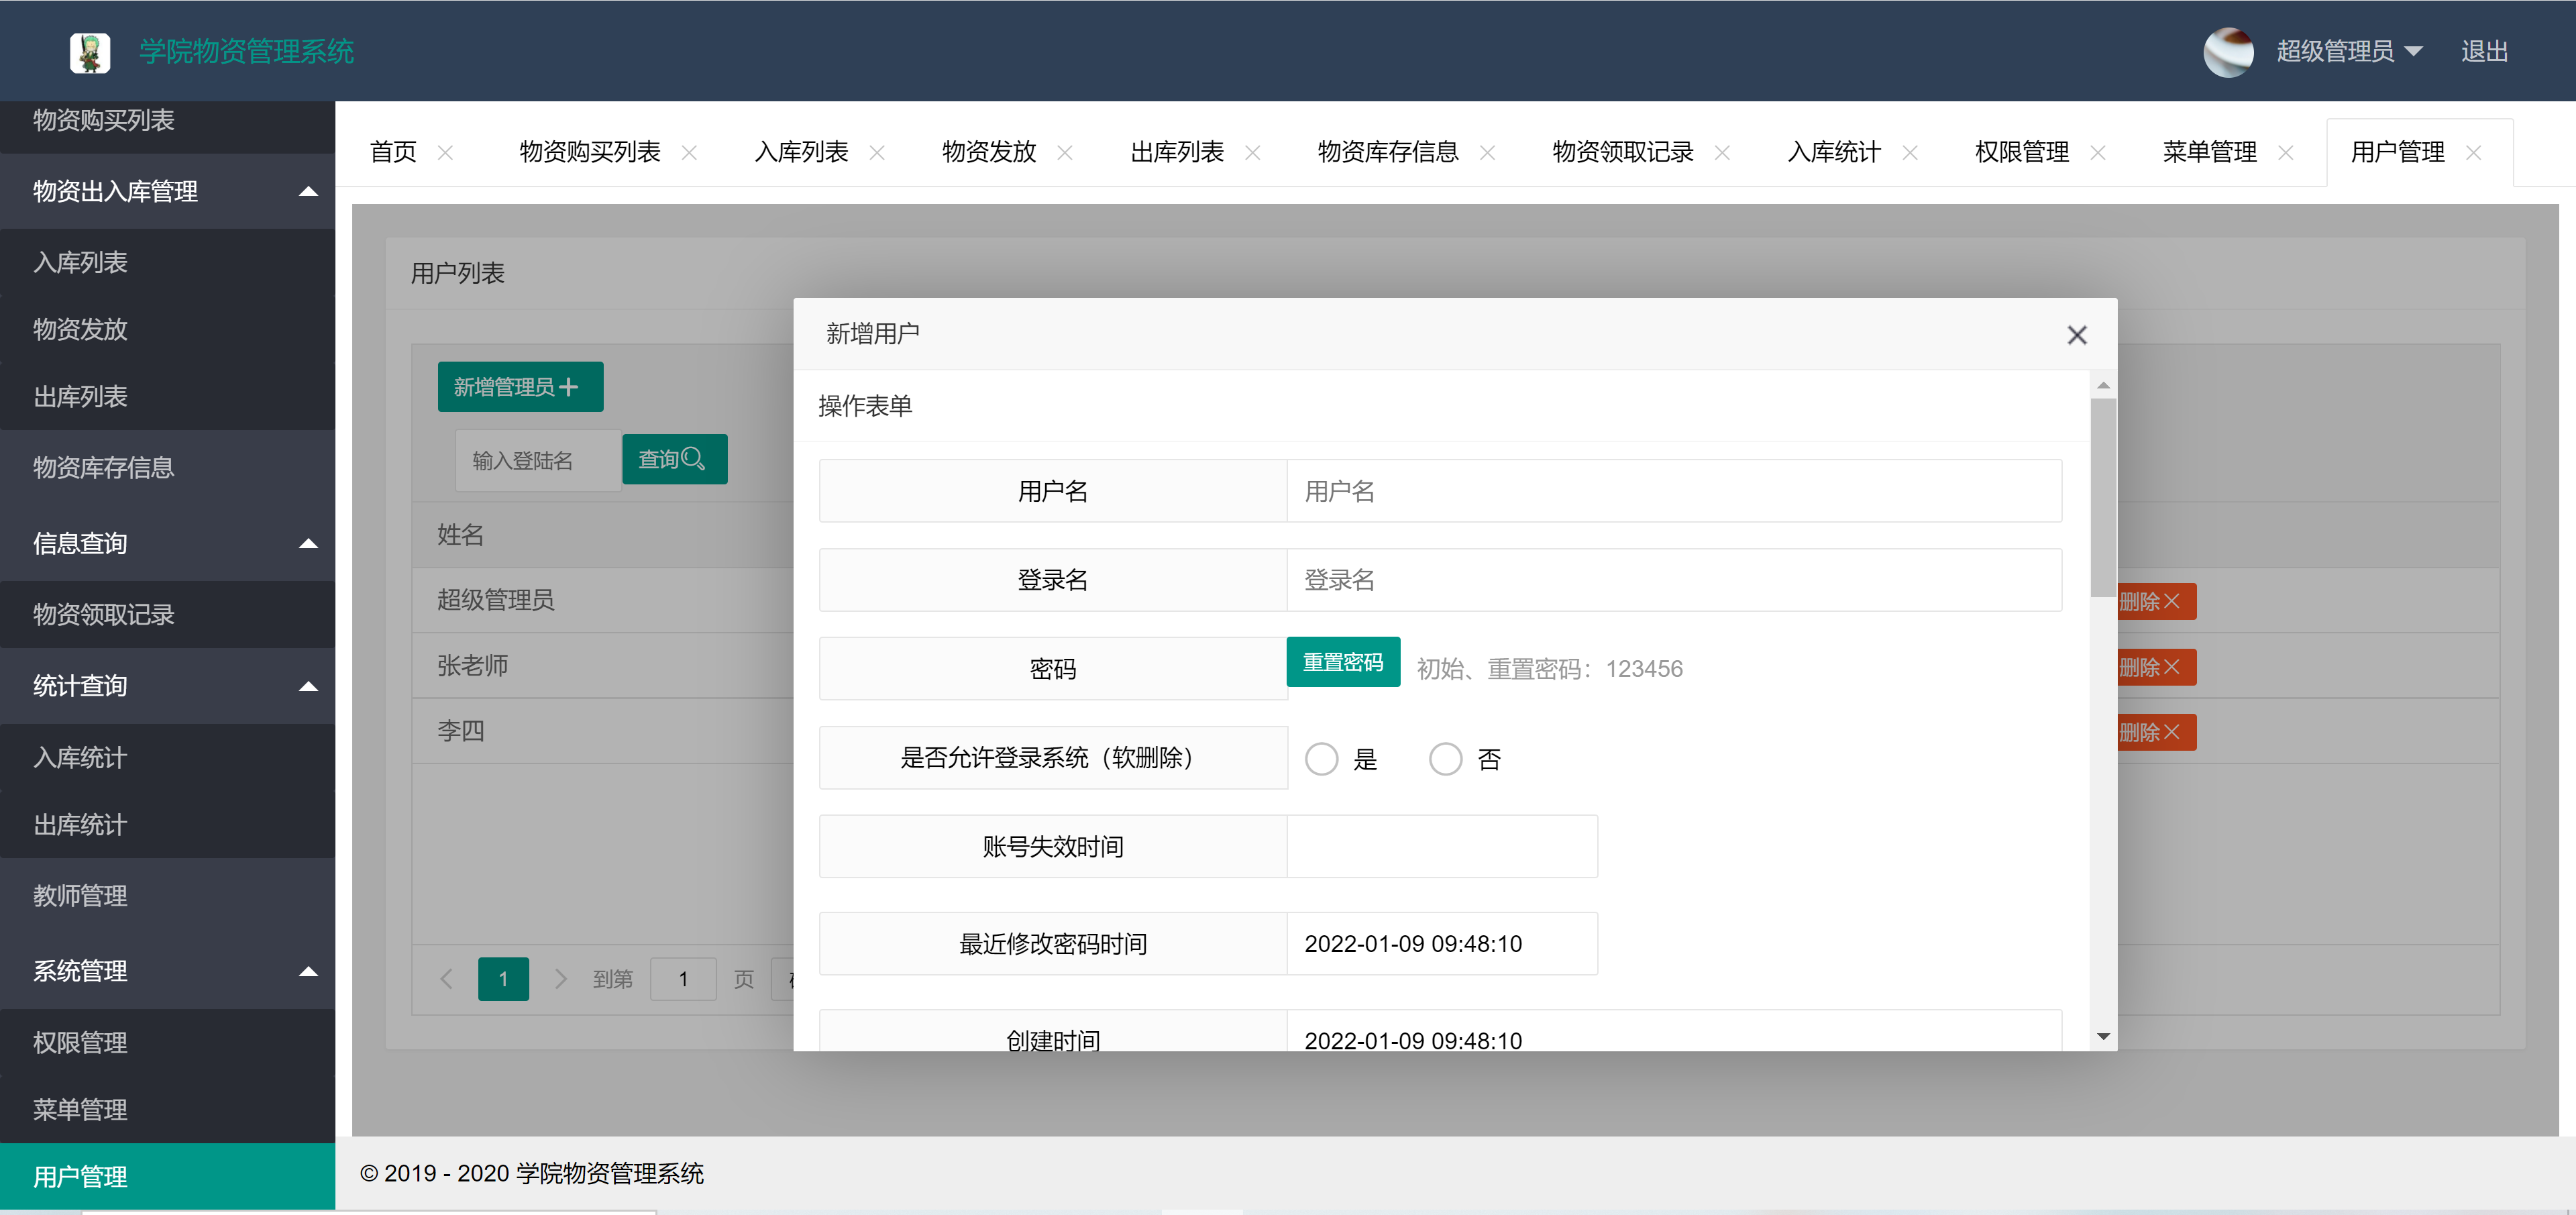The height and width of the screenshot is (1215, 2576).
Task: Select 否 radio for allow system login
Action: 1445,758
